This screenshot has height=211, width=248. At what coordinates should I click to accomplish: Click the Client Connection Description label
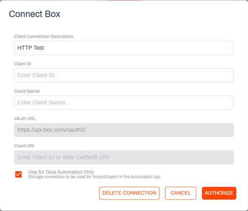[43, 37]
